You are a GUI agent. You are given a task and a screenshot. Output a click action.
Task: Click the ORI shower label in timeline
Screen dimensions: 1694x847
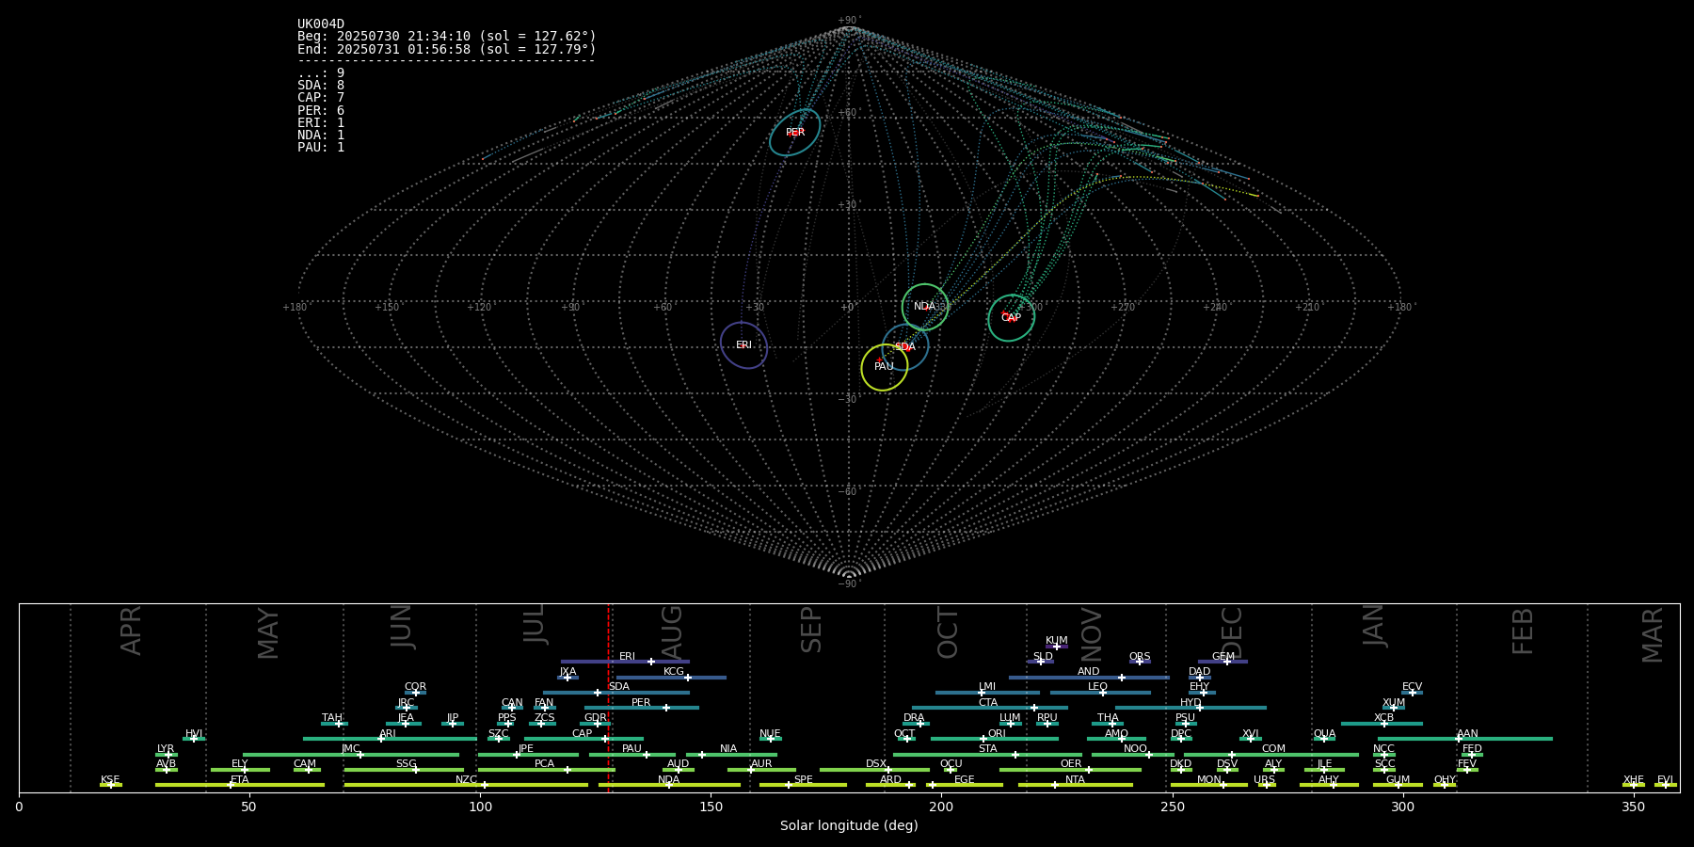tap(997, 734)
